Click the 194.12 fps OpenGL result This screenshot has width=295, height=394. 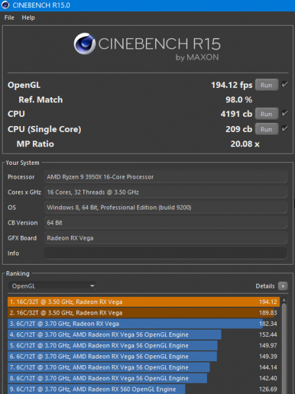pos(232,85)
